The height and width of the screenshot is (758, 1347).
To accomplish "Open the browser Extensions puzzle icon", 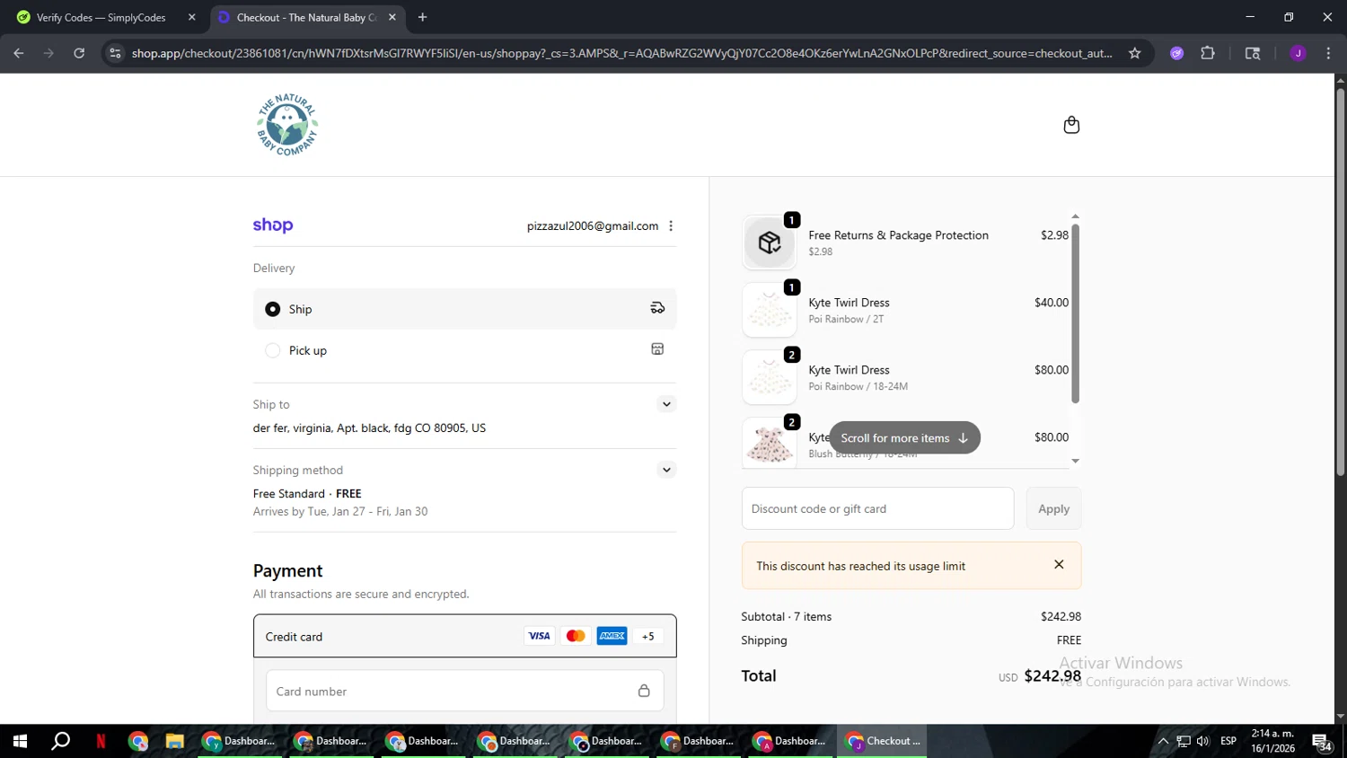I will coord(1208,53).
